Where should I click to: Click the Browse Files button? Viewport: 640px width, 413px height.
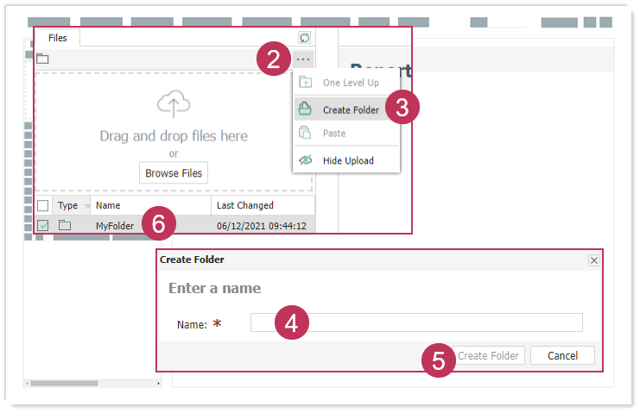pyautogui.click(x=174, y=173)
